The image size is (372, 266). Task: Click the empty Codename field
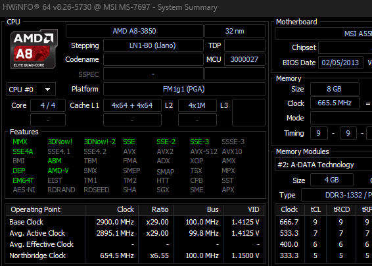coord(153,59)
